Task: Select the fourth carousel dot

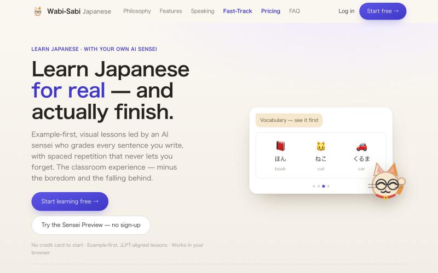Action: point(328,186)
